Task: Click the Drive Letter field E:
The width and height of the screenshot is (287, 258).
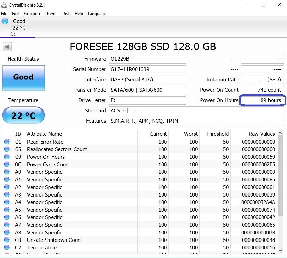Action: coord(147,100)
